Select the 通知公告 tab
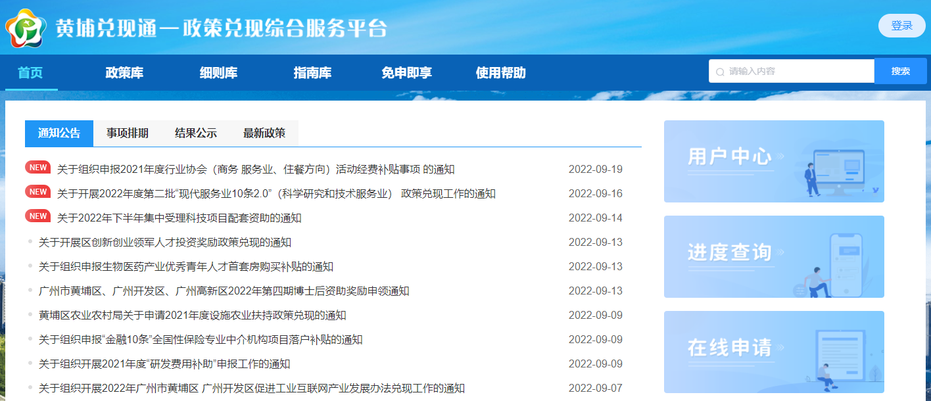 tap(59, 133)
